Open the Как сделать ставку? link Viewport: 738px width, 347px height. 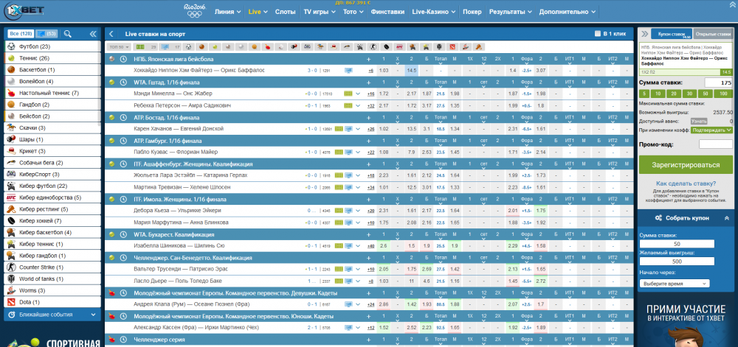click(686, 184)
